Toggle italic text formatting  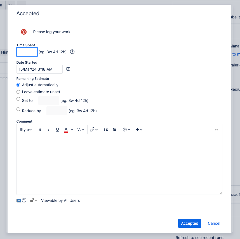click(x=48, y=130)
